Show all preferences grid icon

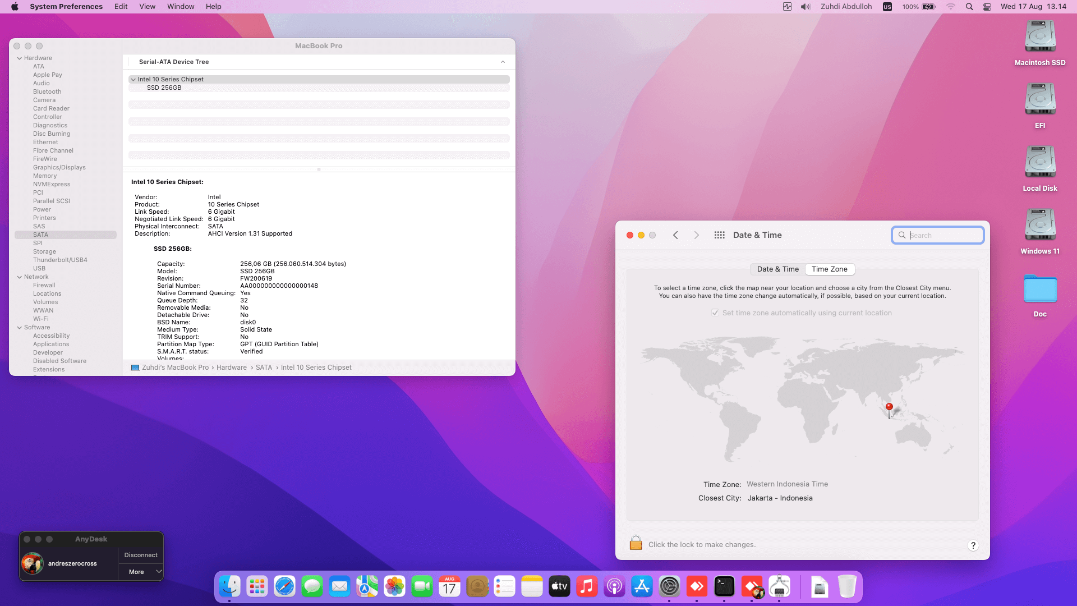(719, 235)
